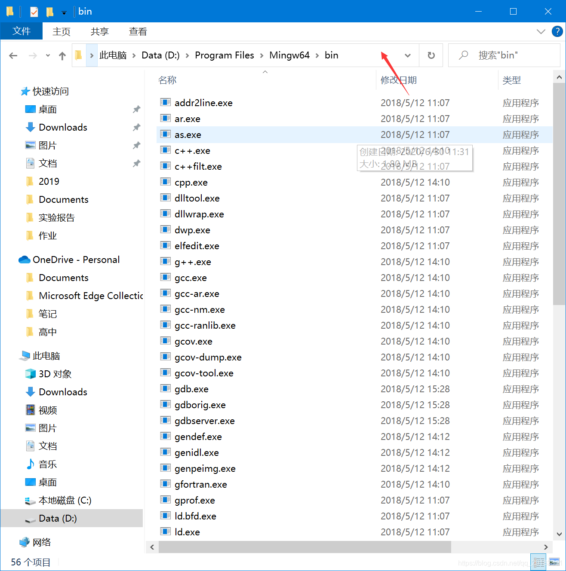Screen dimensions: 566x571
Task: Click the horizontal scrollbar right arrow
Action: pyautogui.click(x=546, y=547)
